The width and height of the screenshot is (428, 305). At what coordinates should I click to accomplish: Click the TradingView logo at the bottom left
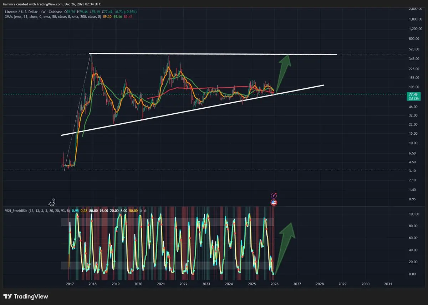point(26,296)
